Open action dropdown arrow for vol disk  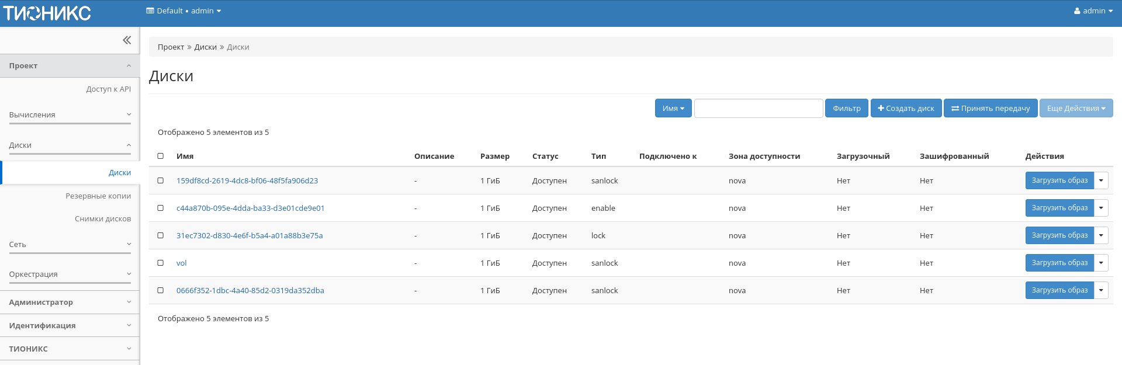tap(1101, 263)
